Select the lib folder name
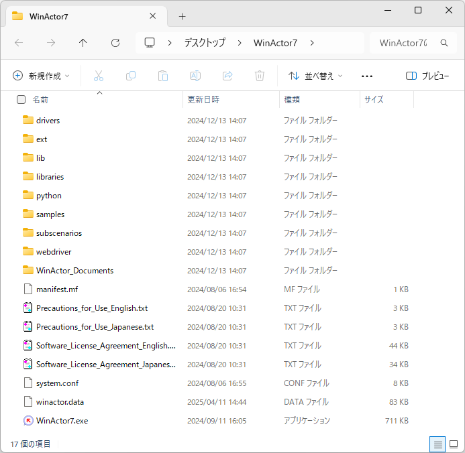The width and height of the screenshot is (465, 453). 41,157
